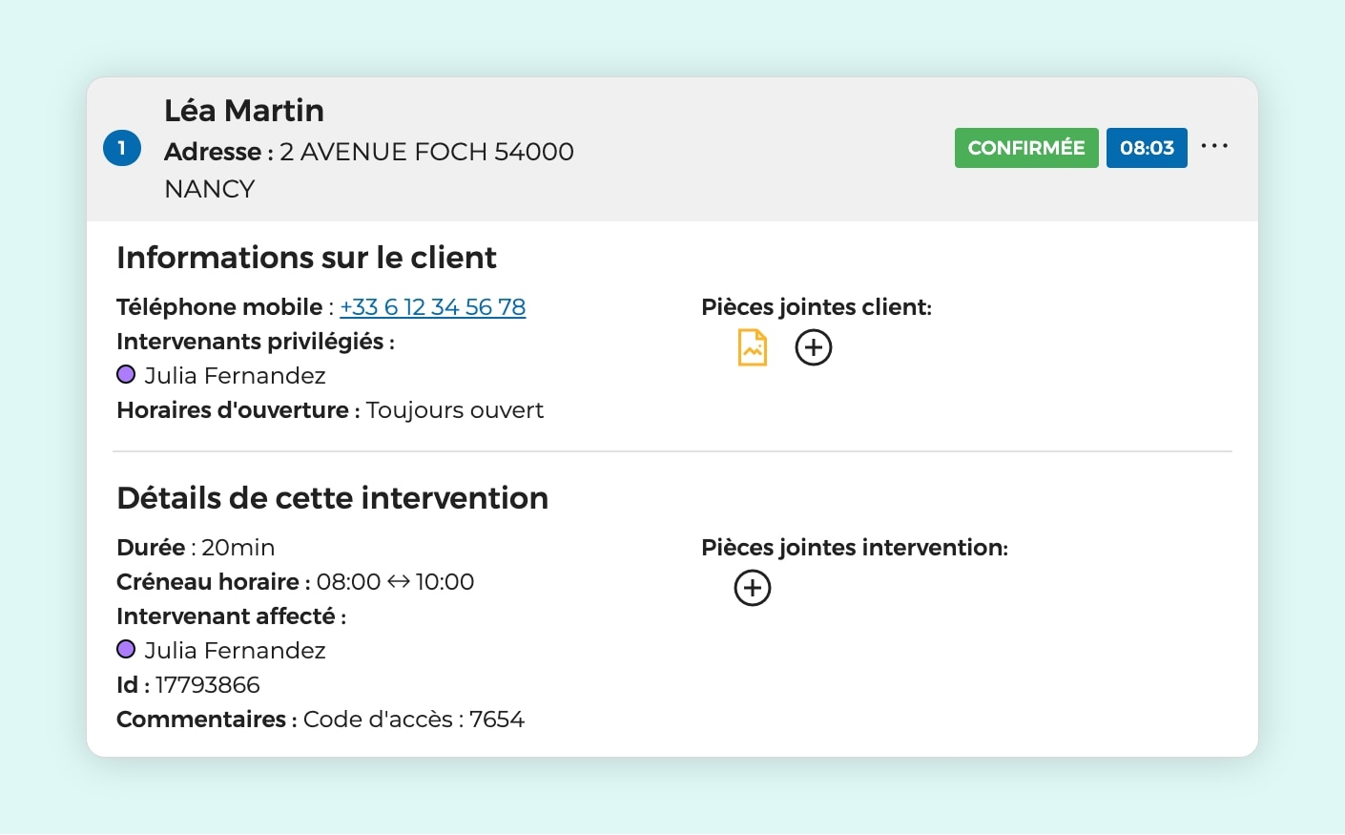Add a new client attachment
The height and width of the screenshot is (835, 1345).
814,347
